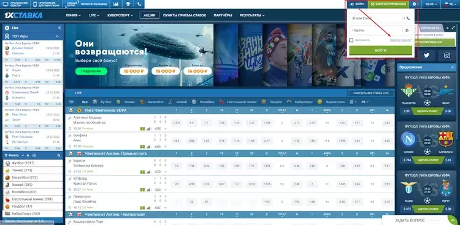Favorite the Atletico Madrid match with star

coord(70,128)
